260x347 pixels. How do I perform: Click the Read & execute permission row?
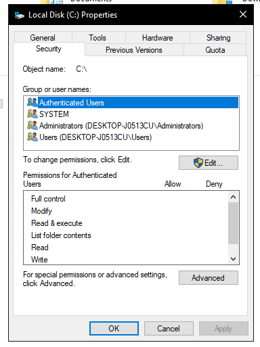[x=126, y=223]
